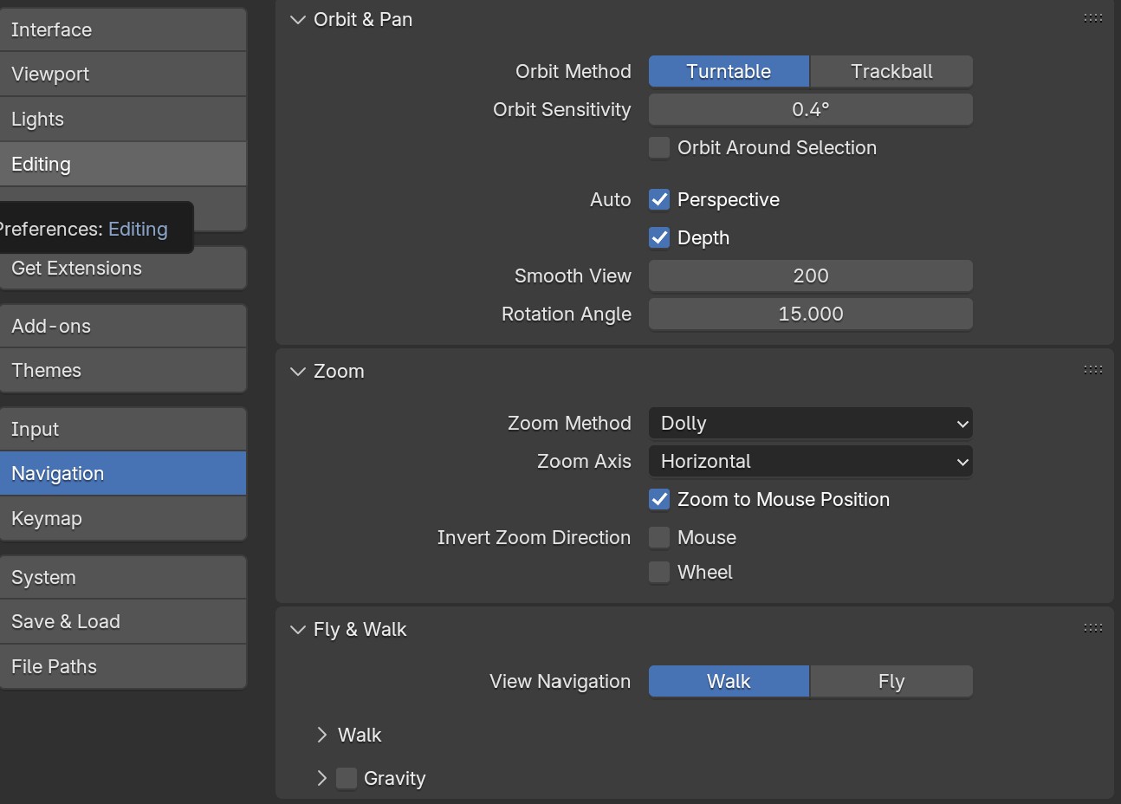Open the Interface preferences tab
The image size is (1121, 804).
[x=123, y=30]
